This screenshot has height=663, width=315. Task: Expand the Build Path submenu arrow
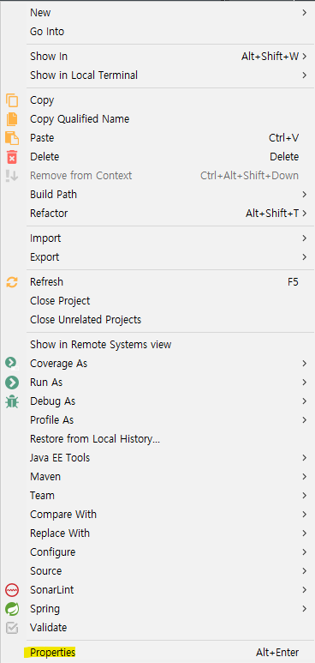[304, 195]
